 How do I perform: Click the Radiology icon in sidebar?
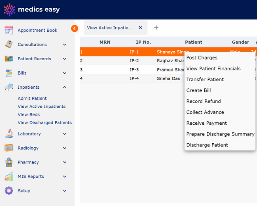(9, 148)
